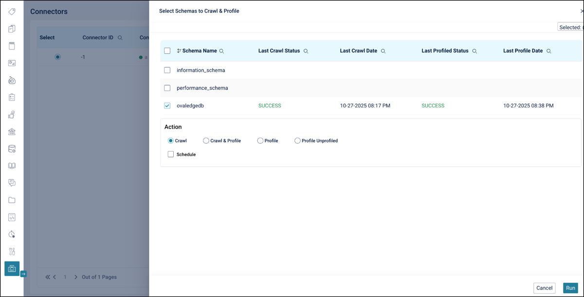Jump to first page with double chevron

pyautogui.click(x=48, y=277)
